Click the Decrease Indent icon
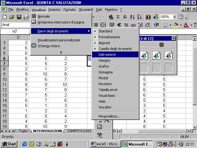The height and width of the screenshot is (148, 197). click(156, 25)
